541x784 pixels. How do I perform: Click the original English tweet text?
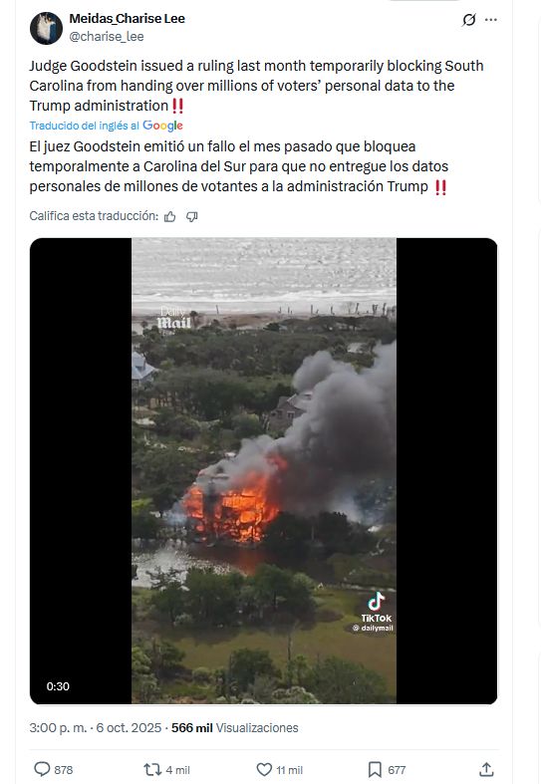point(256,86)
